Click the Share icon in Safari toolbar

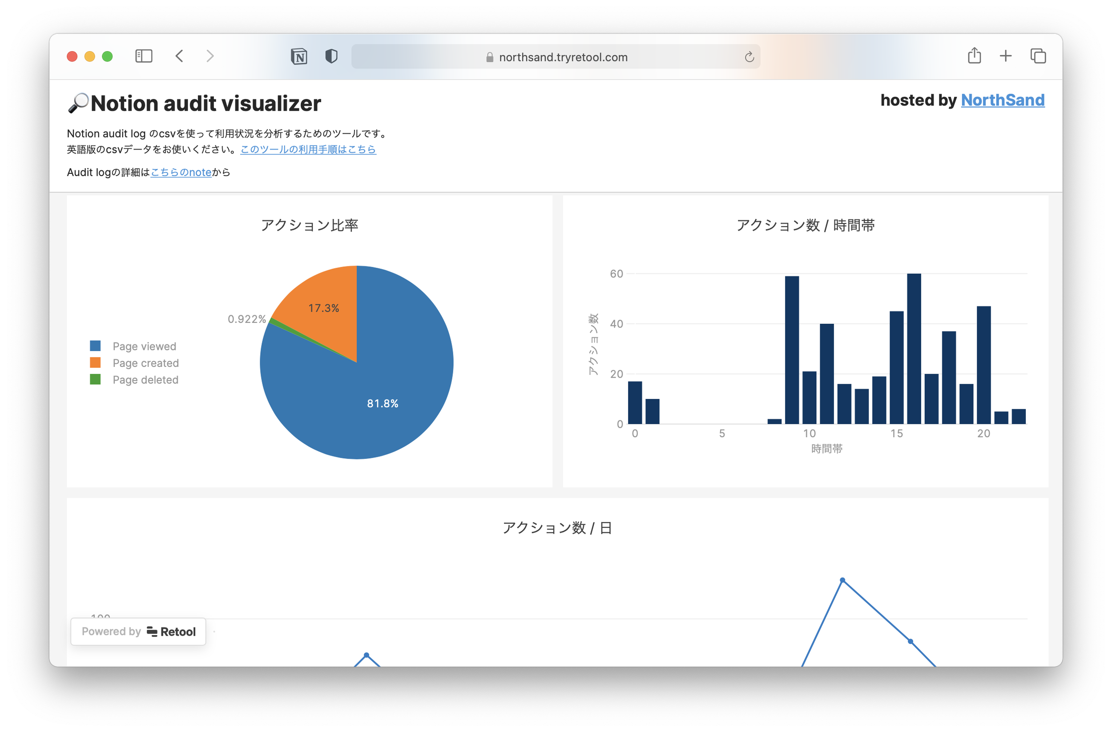(x=974, y=56)
